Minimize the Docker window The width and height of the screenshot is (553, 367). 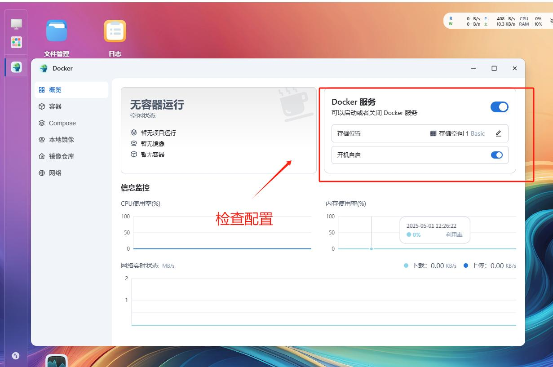473,68
